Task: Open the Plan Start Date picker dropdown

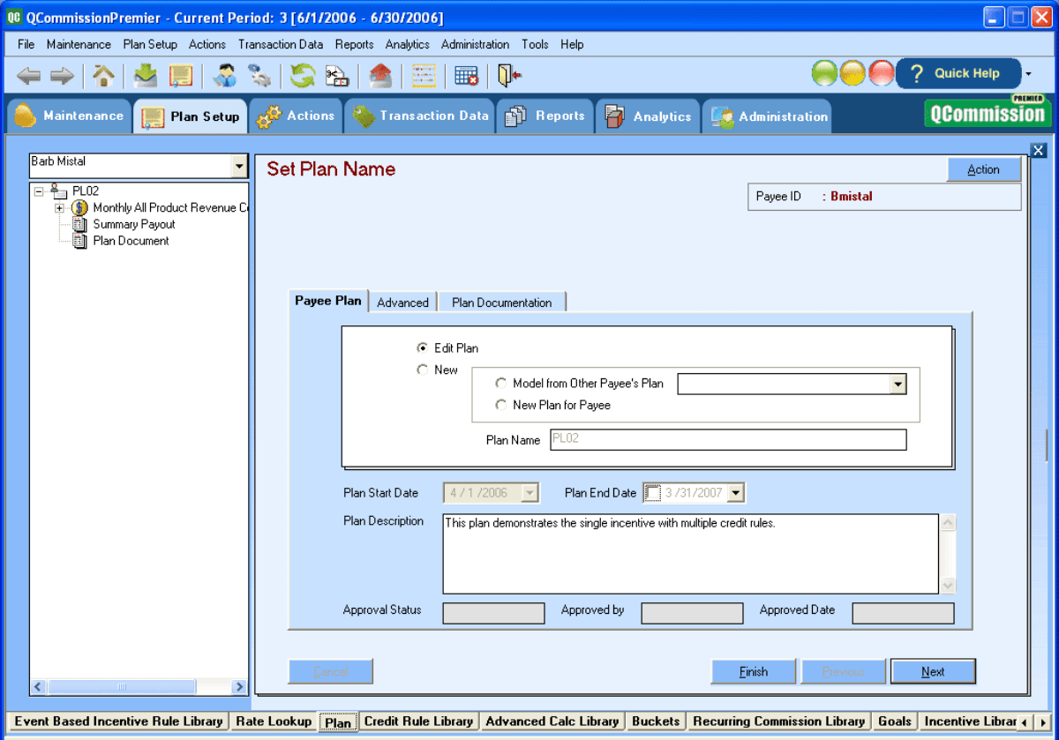Action: [529, 493]
